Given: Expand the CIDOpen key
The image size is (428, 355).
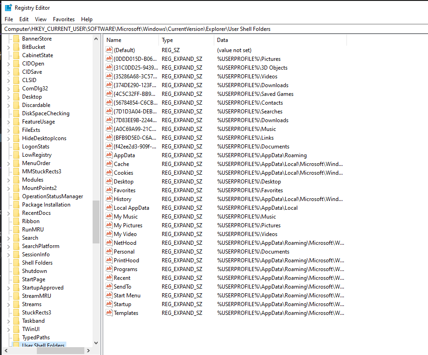Looking at the screenshot, I should [x=8, y=64].
